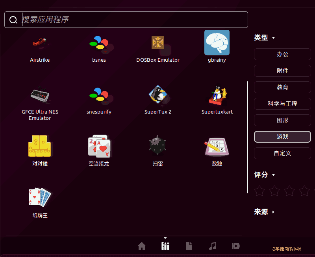Click the 空当接龙 label text
Viewport: 315px width, 257px height.
pos(99,164)
